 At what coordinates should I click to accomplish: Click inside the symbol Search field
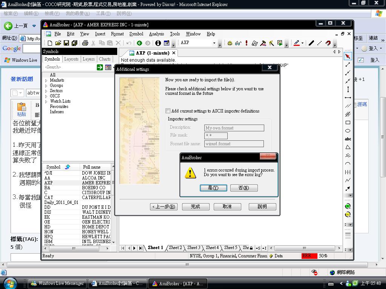pyautogui.click(x=69, y=67)
